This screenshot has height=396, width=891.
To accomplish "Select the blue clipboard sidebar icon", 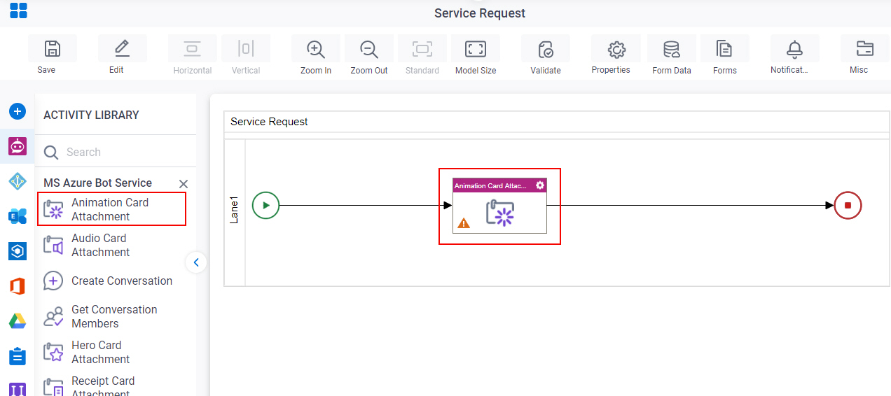I will point(18,356).
